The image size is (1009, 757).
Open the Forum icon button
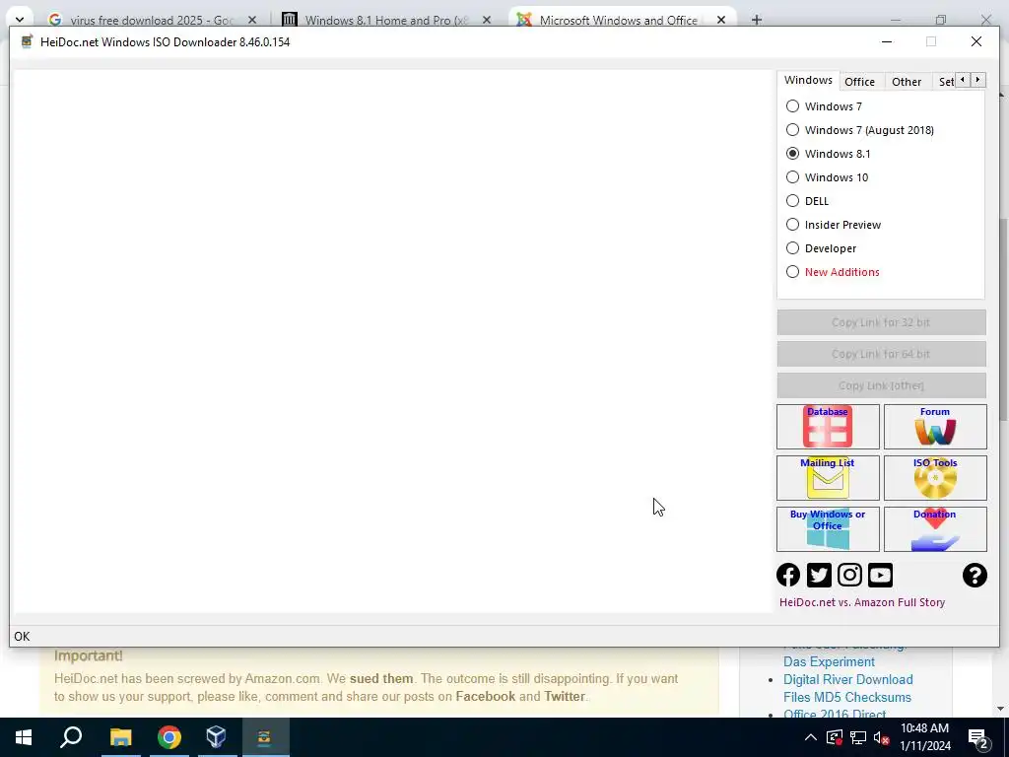(935, 426)
